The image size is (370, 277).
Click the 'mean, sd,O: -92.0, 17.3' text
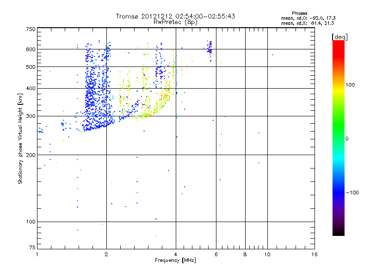[308, 18]
